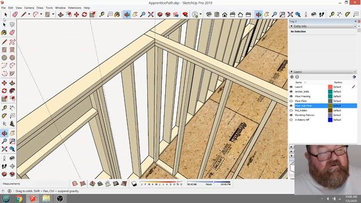Hide the anchor_bolts layer
This screenshot has width=361, height=203.
[x=291, y=91]
